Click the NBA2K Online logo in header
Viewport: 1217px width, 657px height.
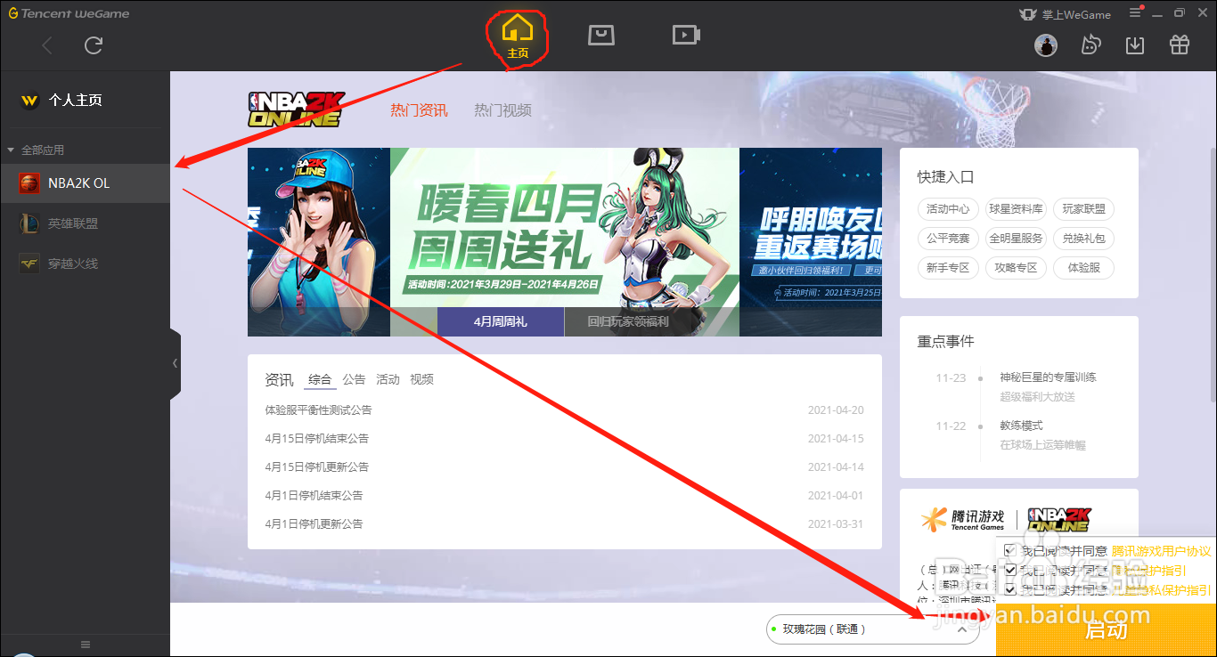tap(296, 109)
